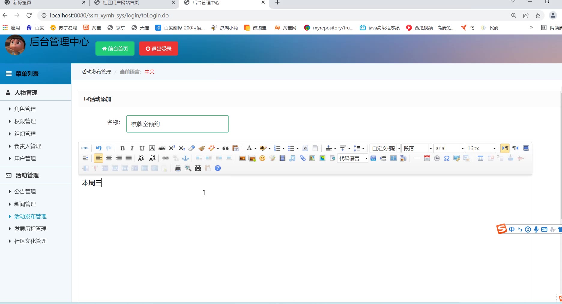
Task: Toggle the editor fullscreen mode
Action: pyautogui.click(x=526, y=148)
